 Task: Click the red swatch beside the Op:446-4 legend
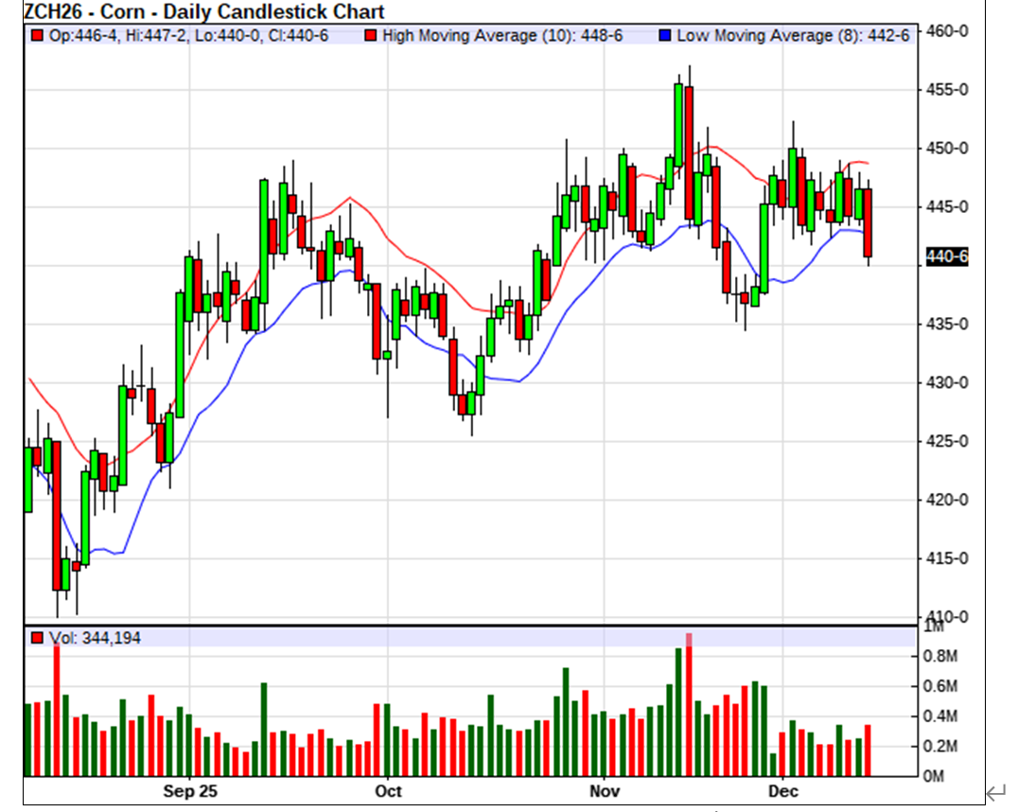(37, 35)
